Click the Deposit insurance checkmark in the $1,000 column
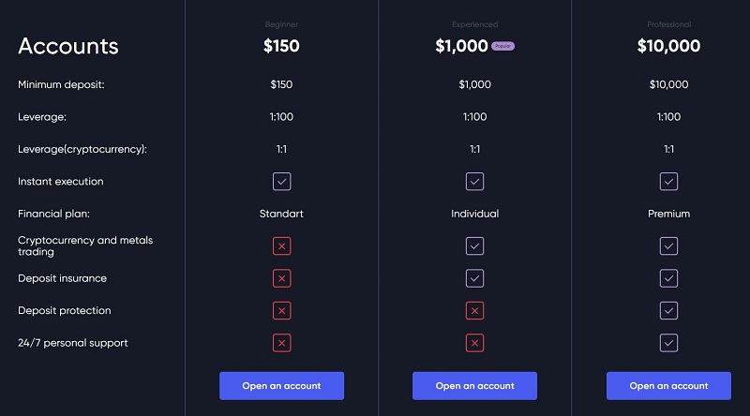 click(x=474, y=278)
